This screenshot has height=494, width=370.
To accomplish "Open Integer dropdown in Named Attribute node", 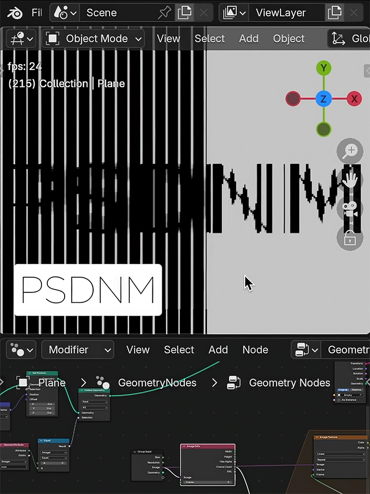I will [x=13, y=461].
